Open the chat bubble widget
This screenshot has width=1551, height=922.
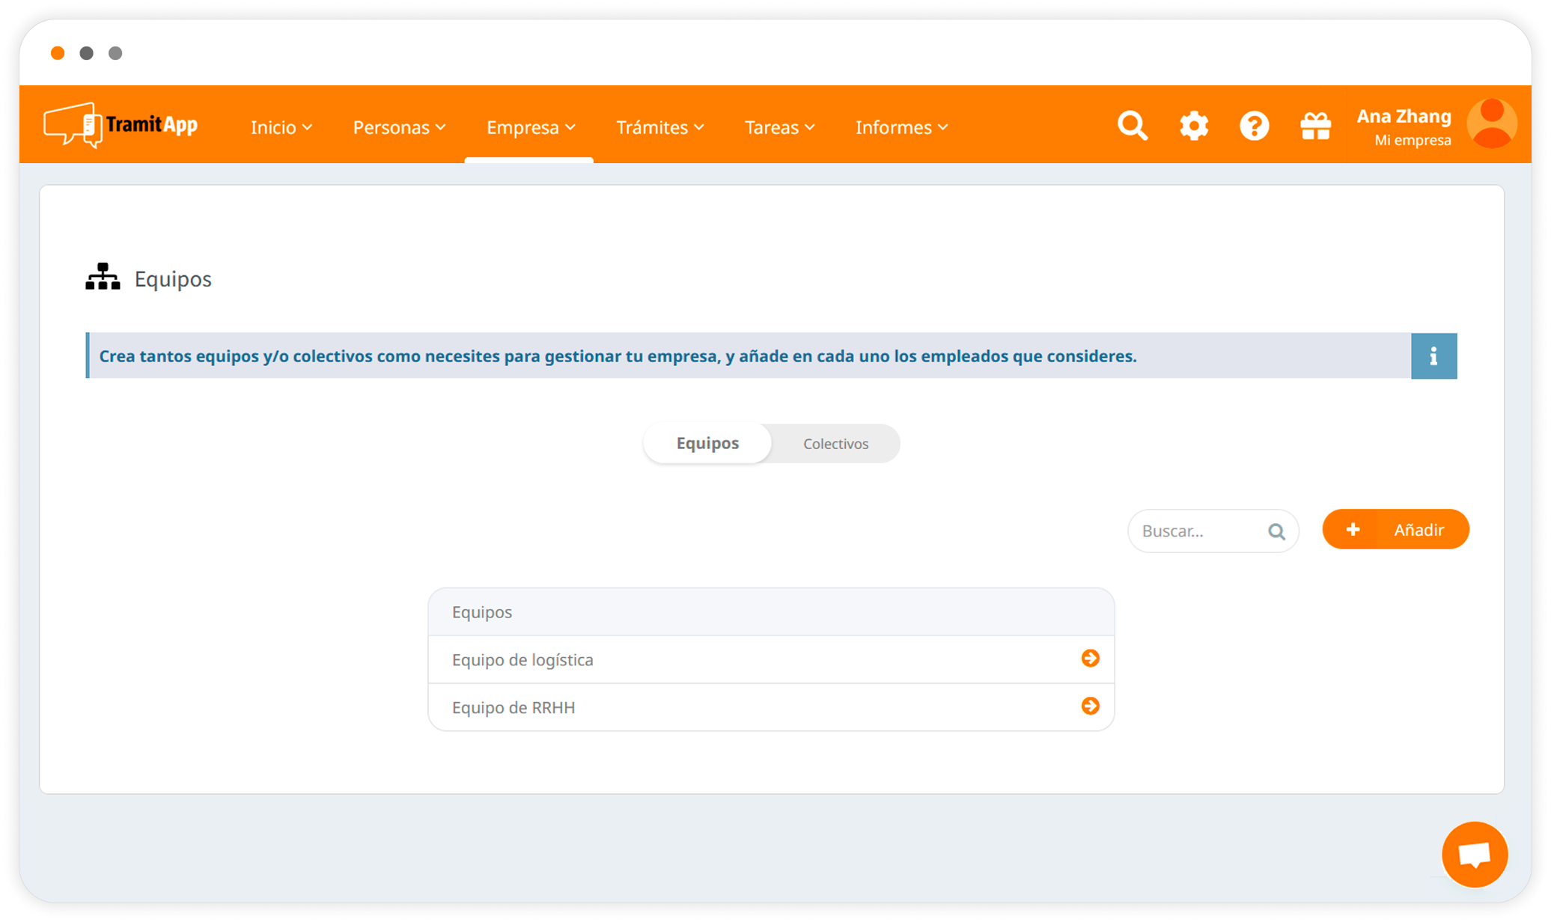point(1474,855)
